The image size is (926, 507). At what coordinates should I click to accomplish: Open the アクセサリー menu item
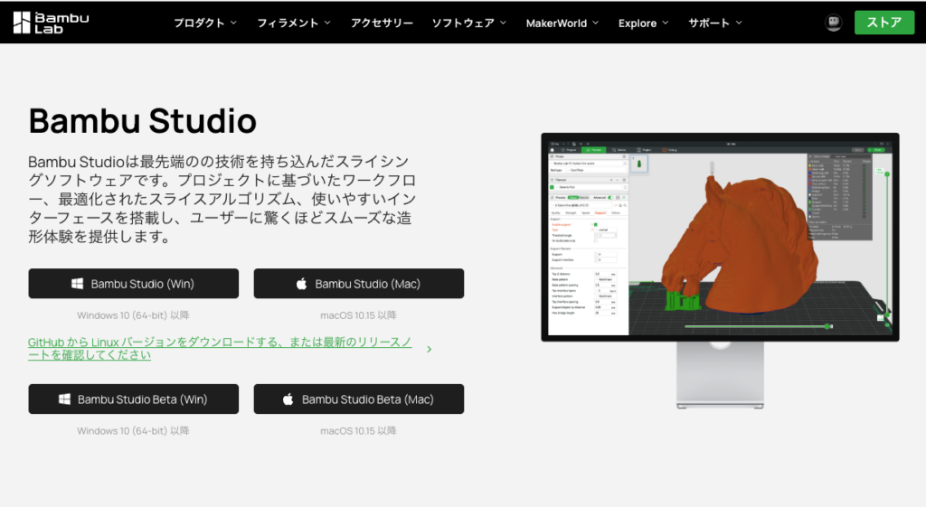click(x=382, y=23)
